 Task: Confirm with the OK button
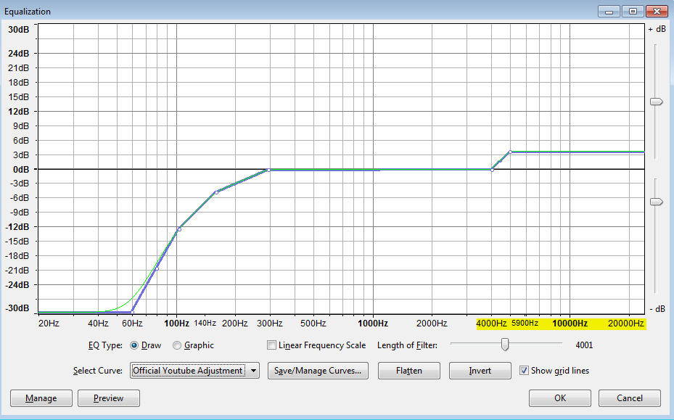click(560, 398)
